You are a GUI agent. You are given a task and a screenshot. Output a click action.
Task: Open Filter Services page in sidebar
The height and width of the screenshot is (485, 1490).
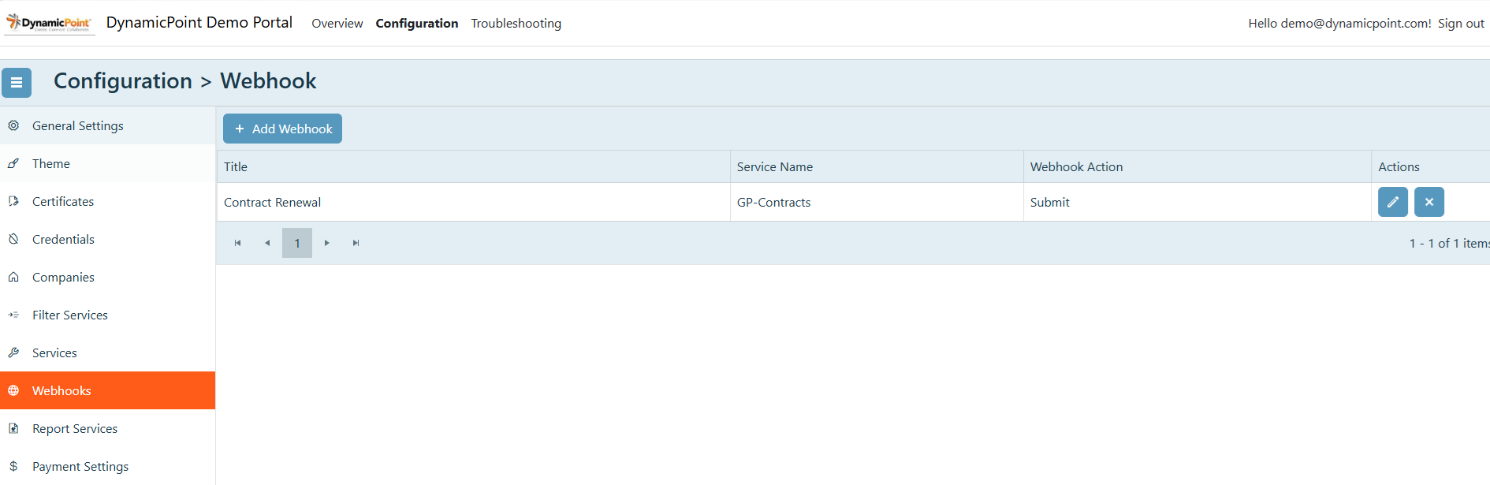(107, 315)
